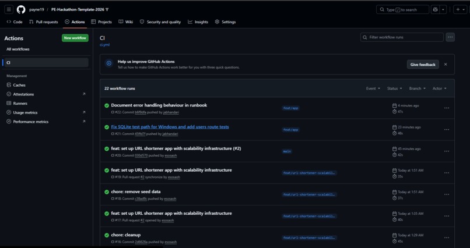Click success check icon on chore: cleanup row
The height and width of the screenshot is (248, 470).
(106, 235)
